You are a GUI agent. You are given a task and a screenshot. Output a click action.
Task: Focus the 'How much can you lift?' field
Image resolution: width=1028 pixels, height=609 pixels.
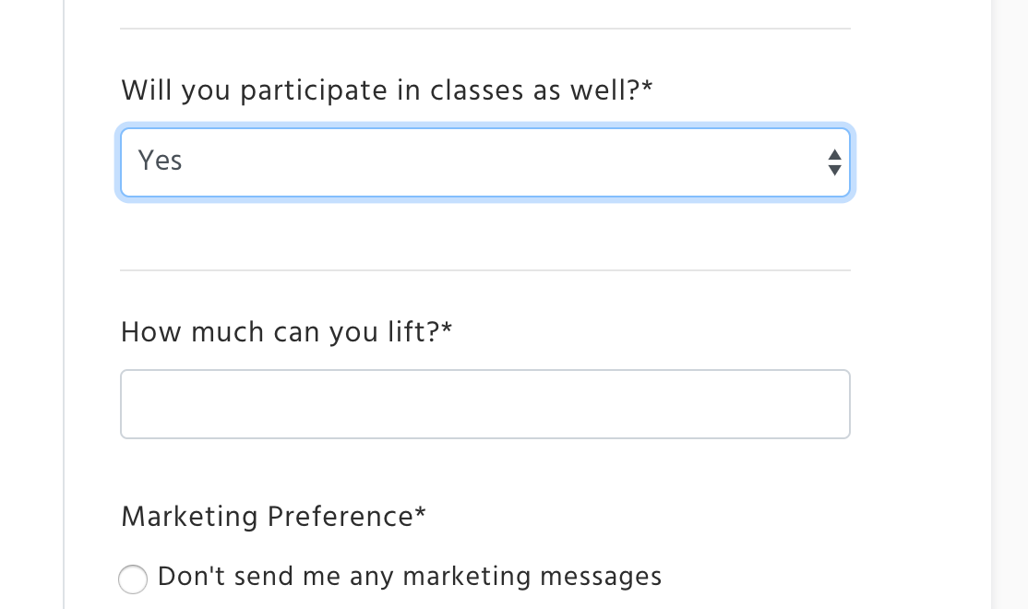[x=484, y=404]
